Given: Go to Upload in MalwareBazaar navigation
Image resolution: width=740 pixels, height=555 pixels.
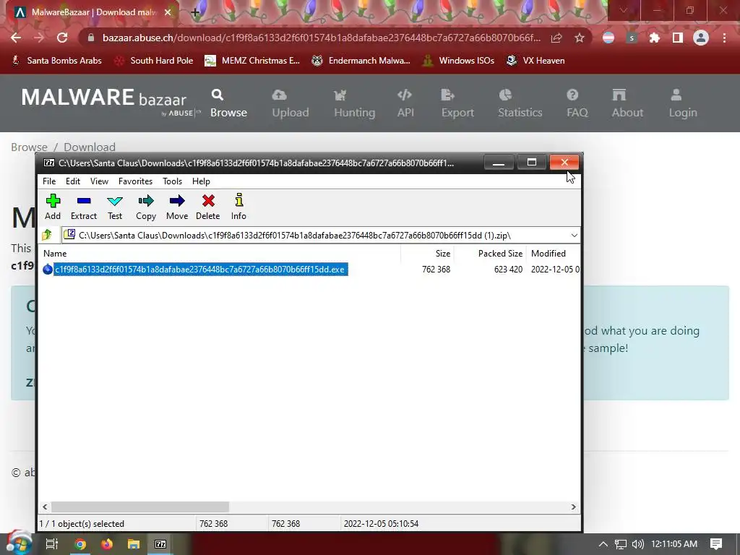Looking at the screenshot, I should pos(291,103).
